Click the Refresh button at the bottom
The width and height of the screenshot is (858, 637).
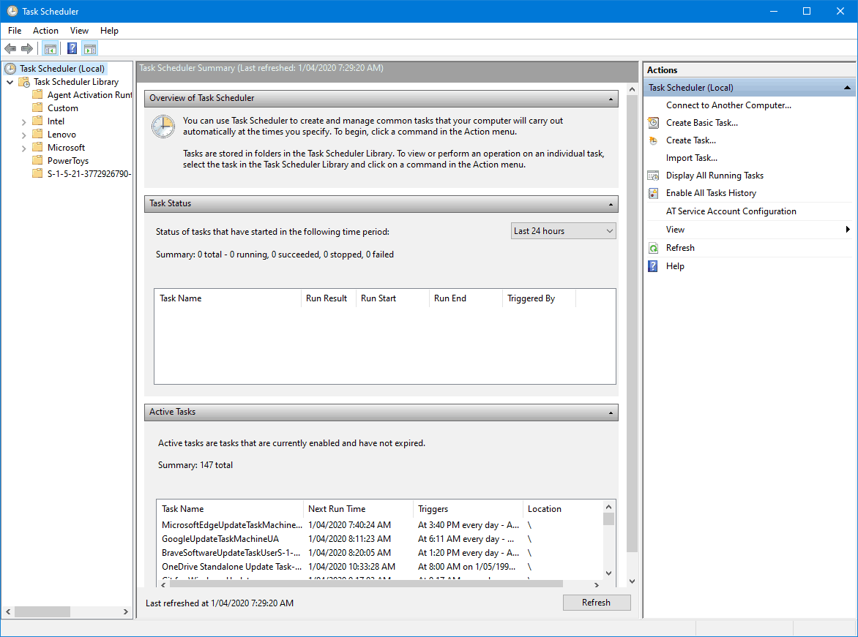(596, 602)
